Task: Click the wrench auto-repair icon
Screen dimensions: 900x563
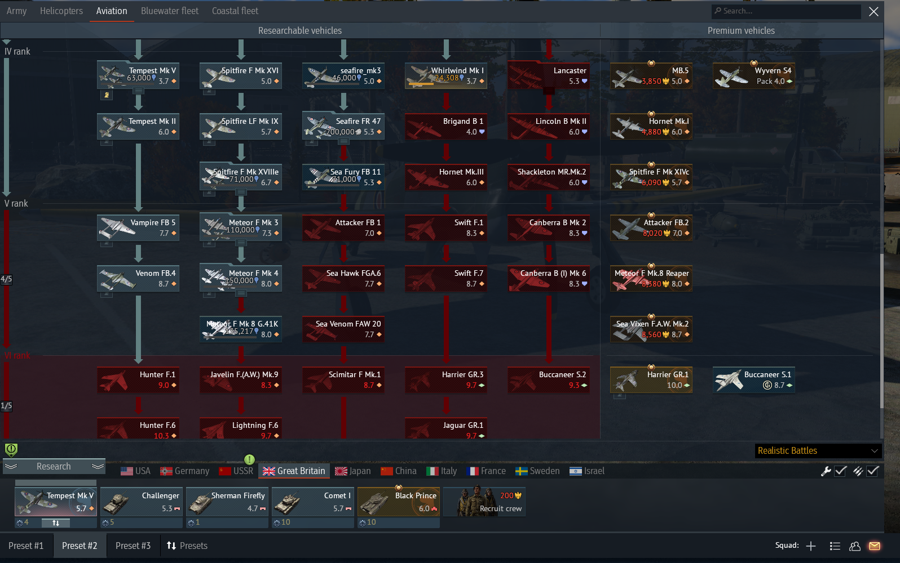Action: (x=826, y=471)
